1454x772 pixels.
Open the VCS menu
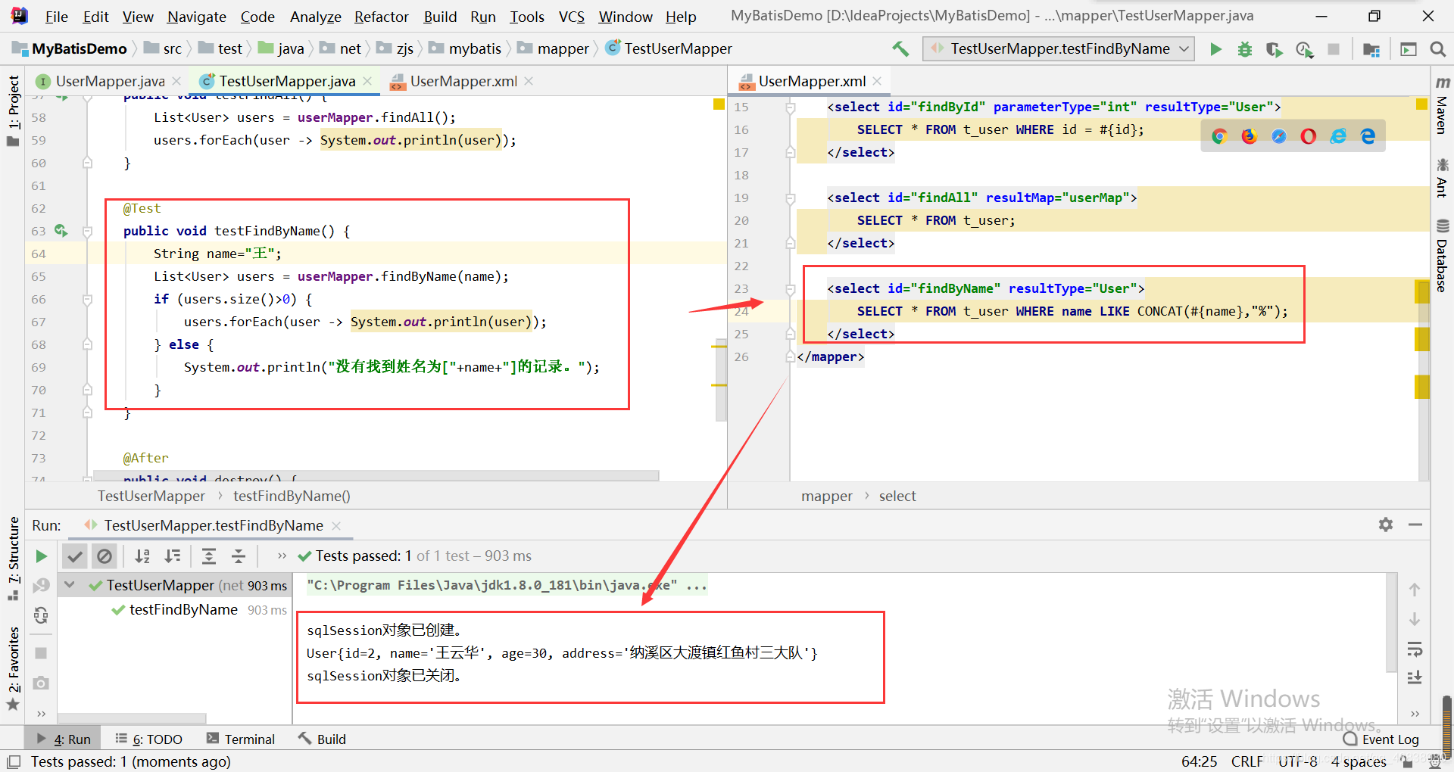[x=571, y=17]
